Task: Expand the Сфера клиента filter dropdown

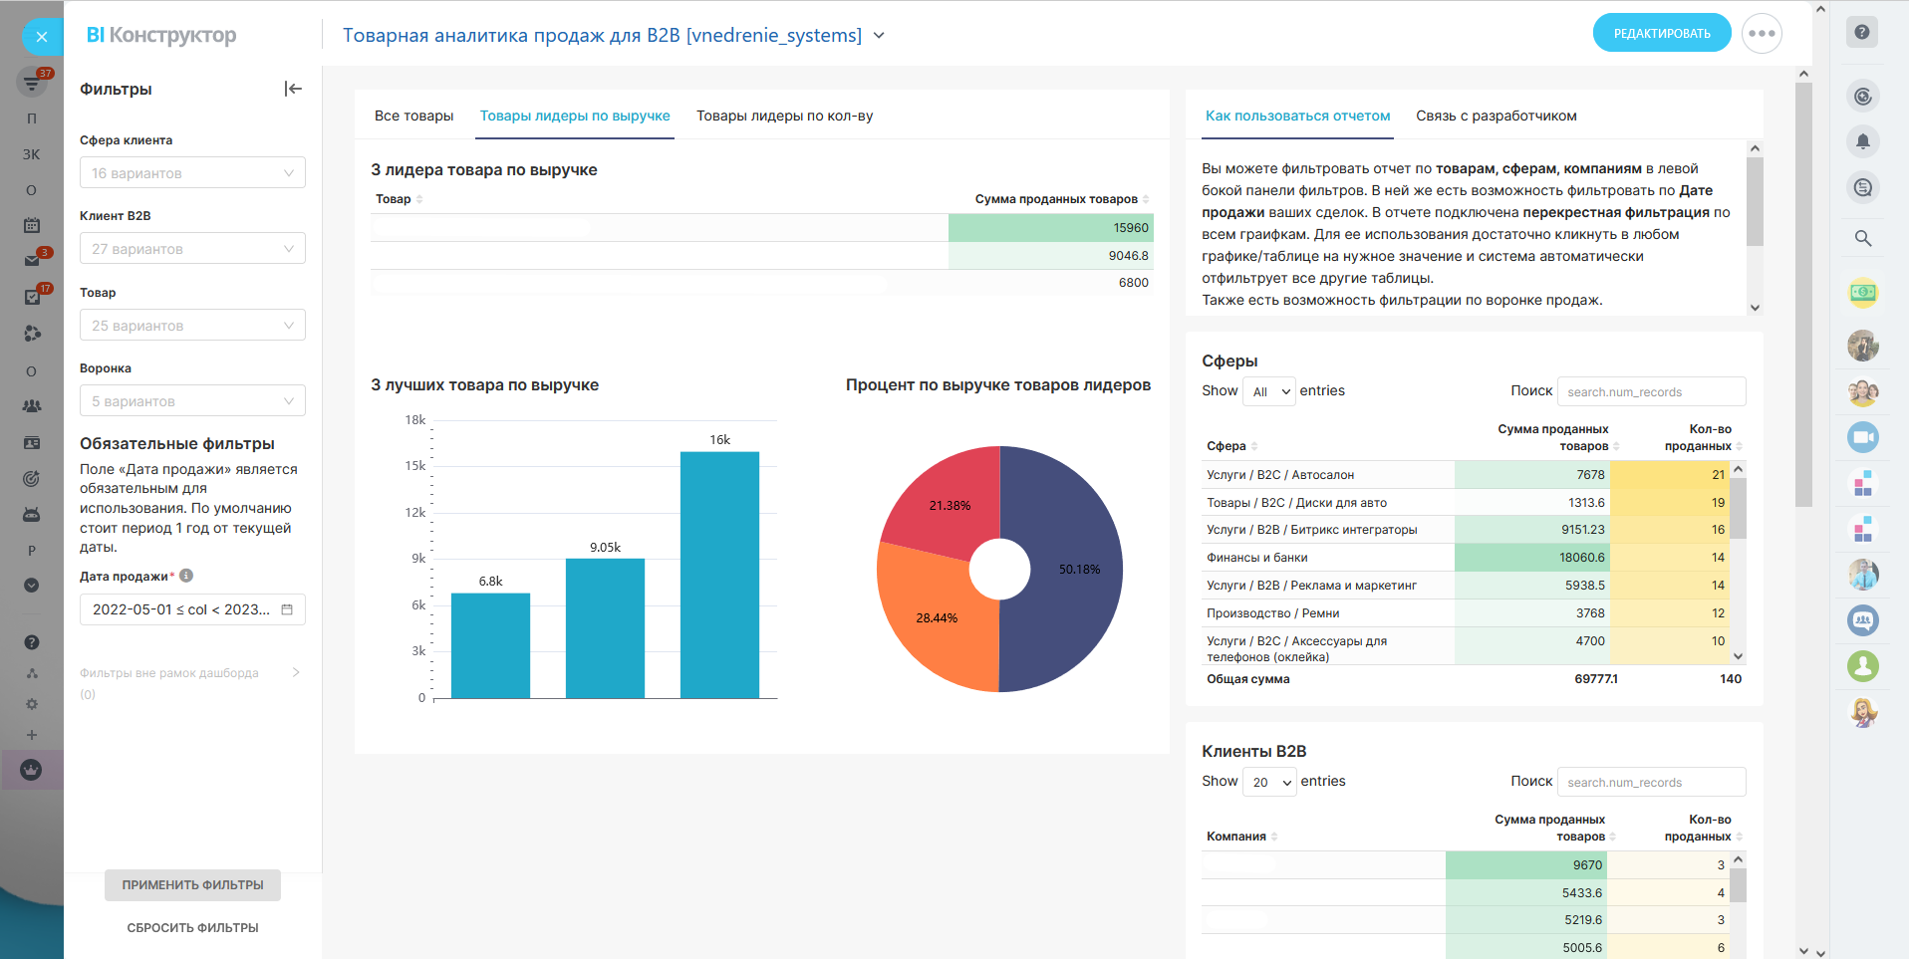Action: 192,173
